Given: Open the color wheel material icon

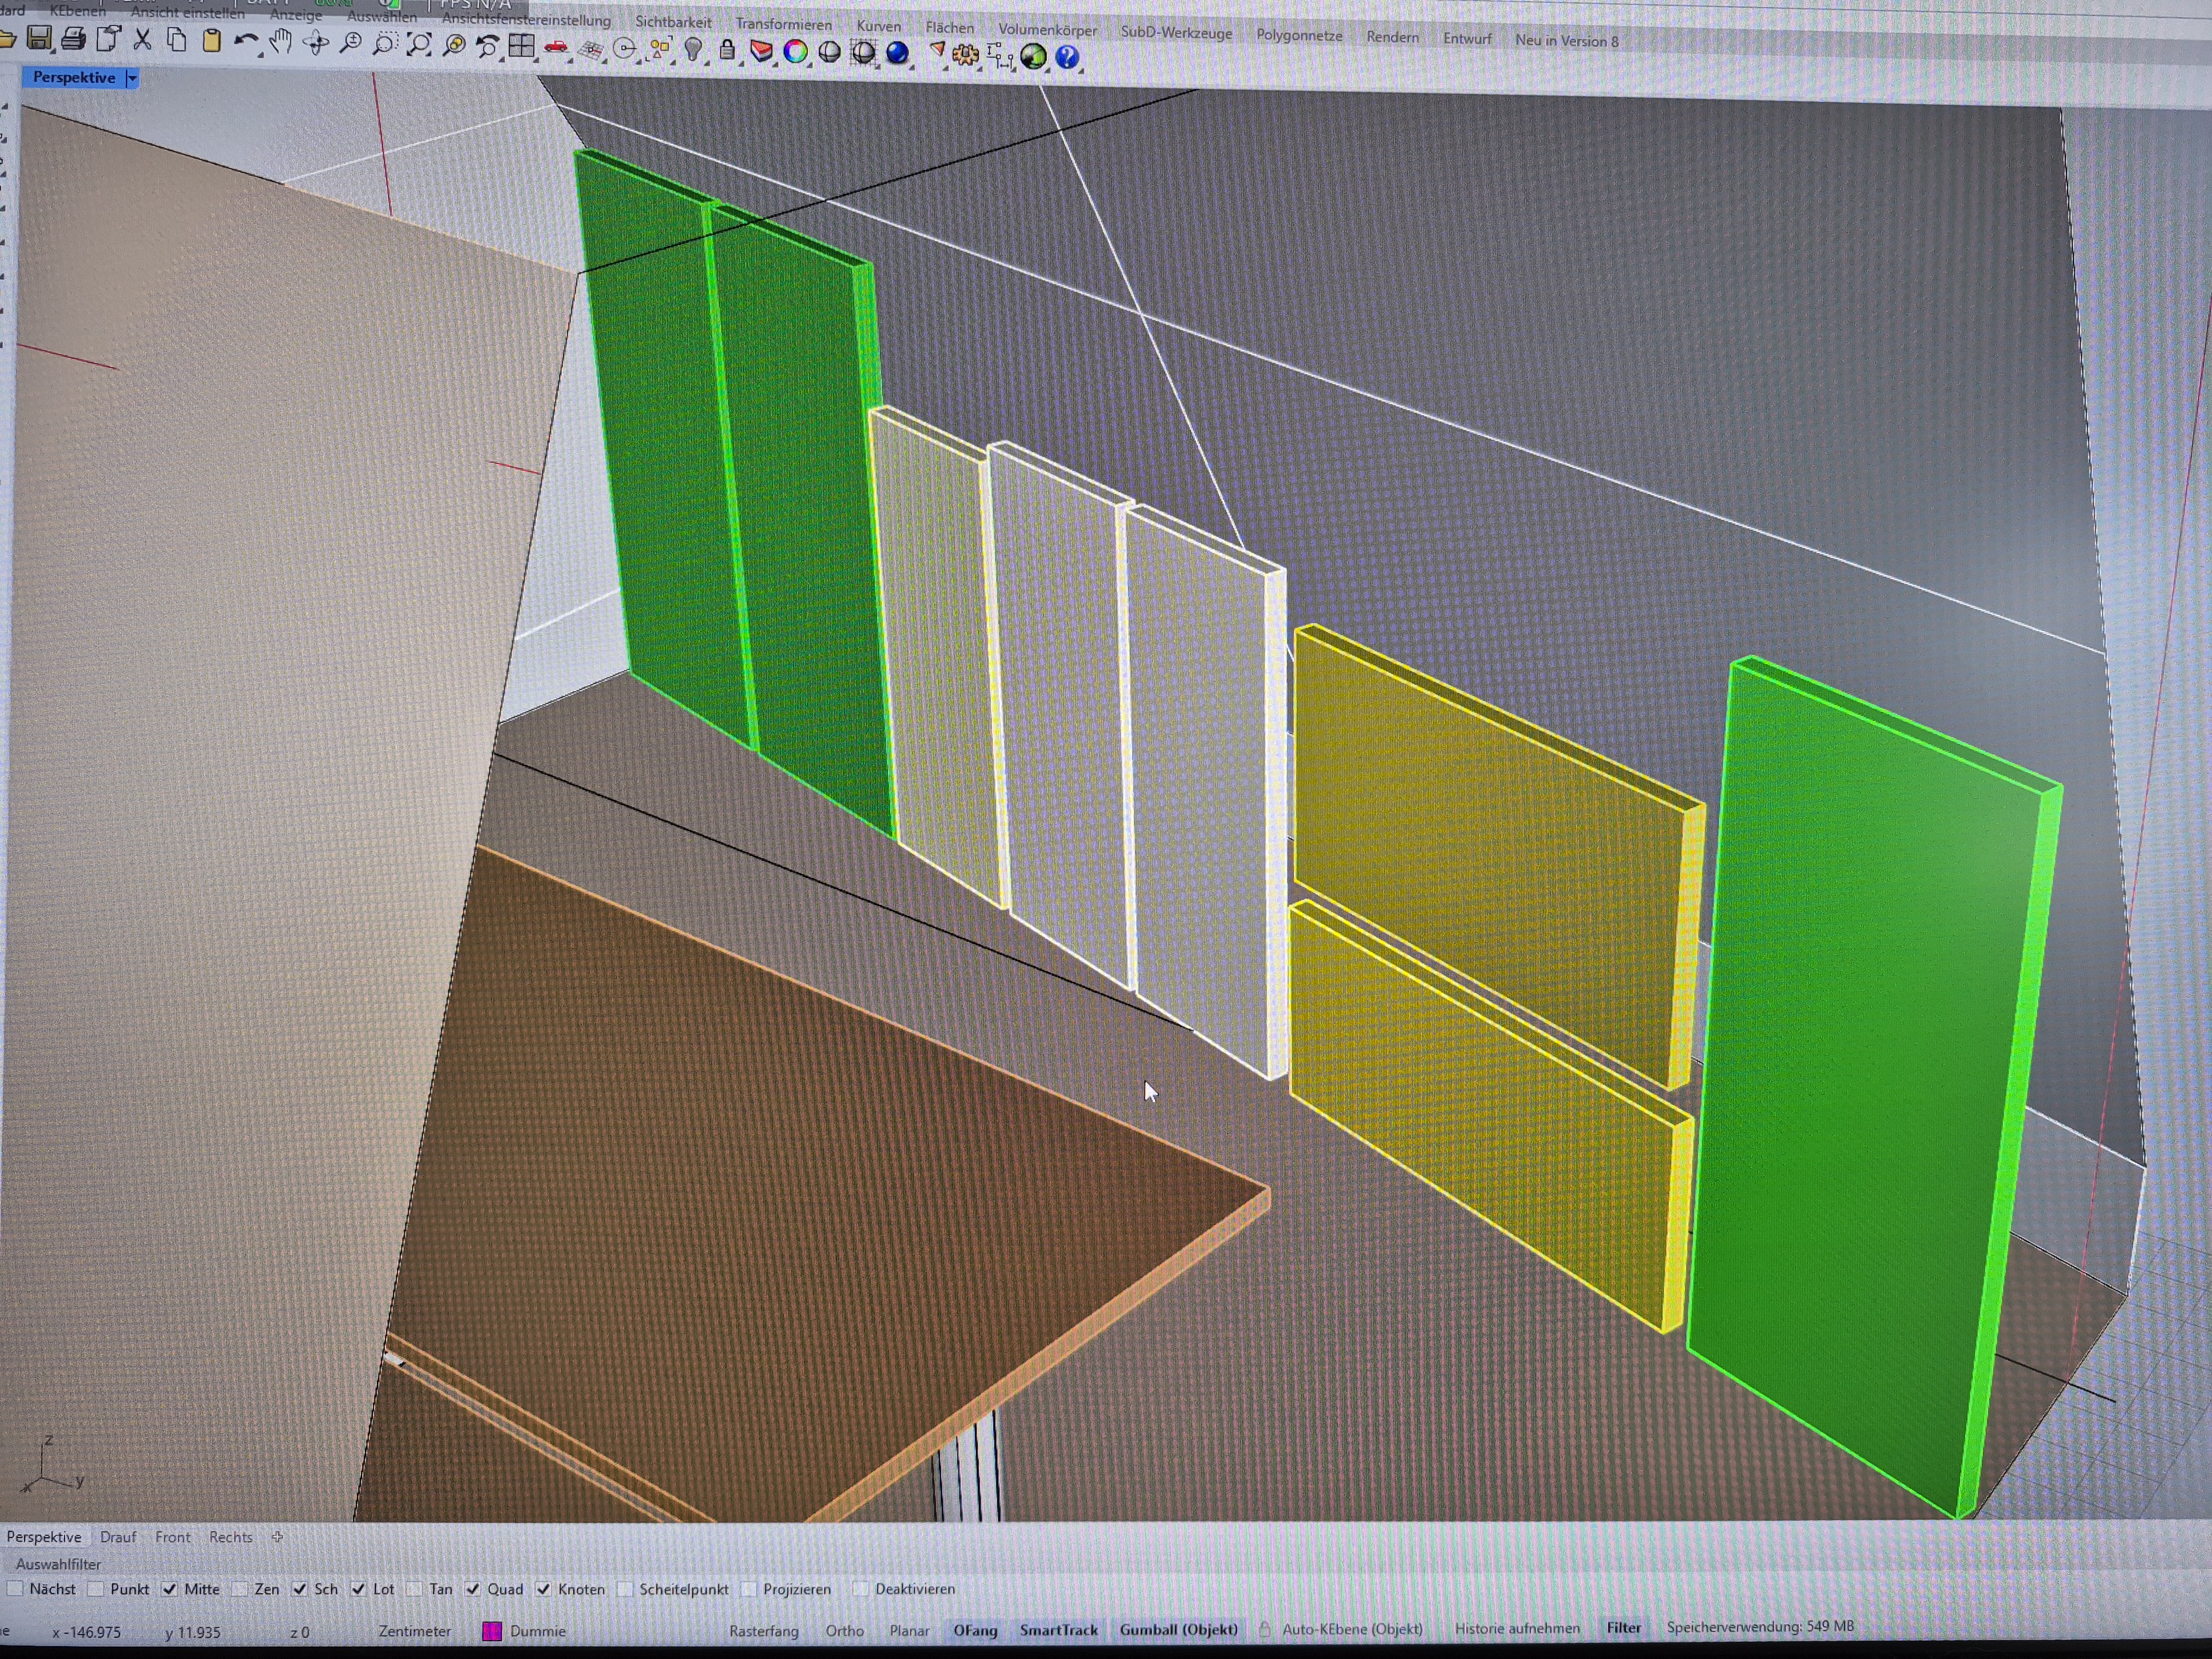Looking at the screenshot, I should 795,51.
